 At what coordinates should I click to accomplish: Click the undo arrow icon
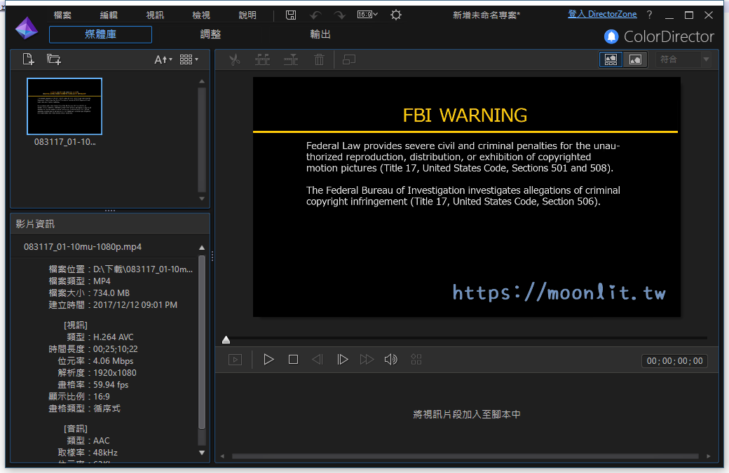315,15
